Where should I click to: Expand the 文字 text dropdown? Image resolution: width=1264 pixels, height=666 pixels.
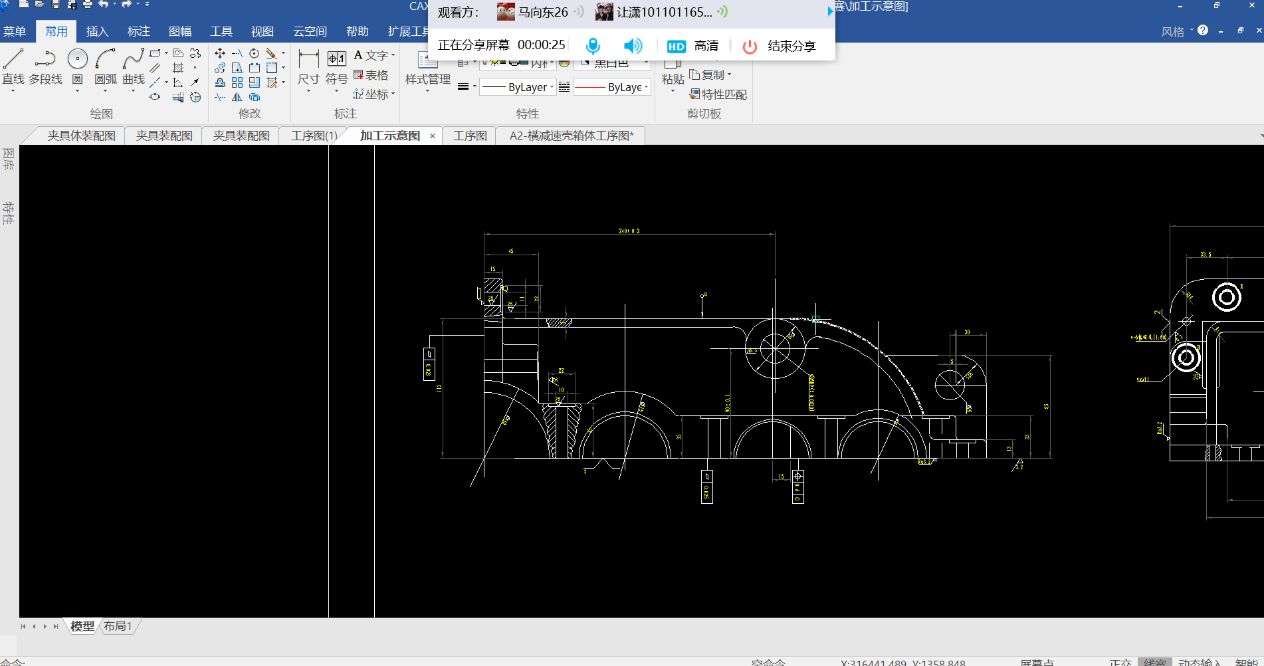pos(393,56)
